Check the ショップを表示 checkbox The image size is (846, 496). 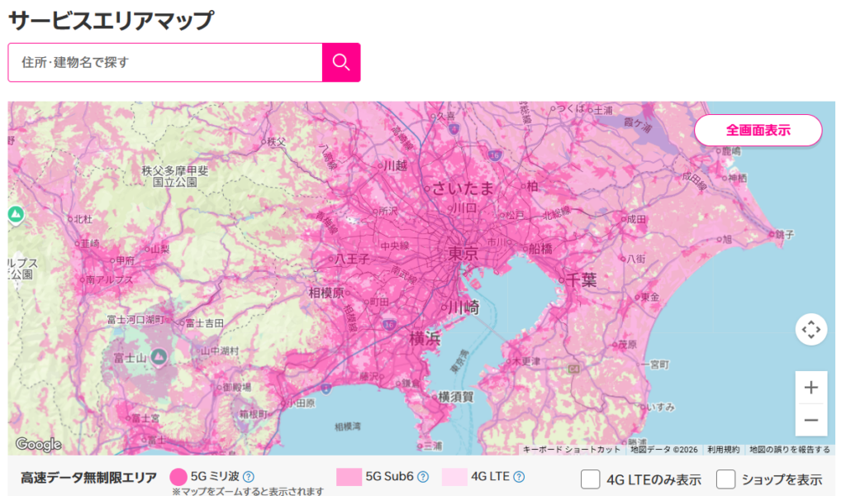(x=725, y=478)
